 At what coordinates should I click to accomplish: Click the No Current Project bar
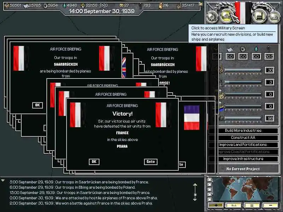pyautogui.click(x=243, y=169)
